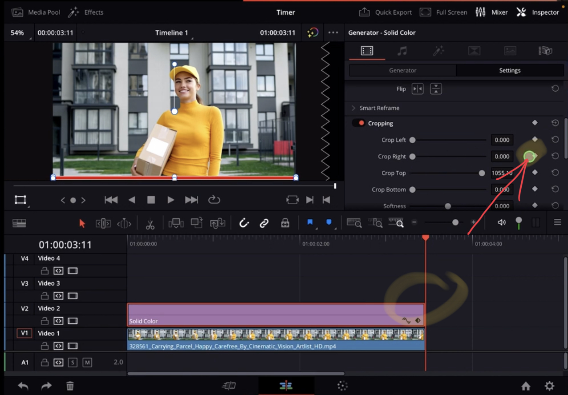This screenshot has width=568, height=395.
Task: Turn off the Cropping toggle
Action: [x=358, y=123]
